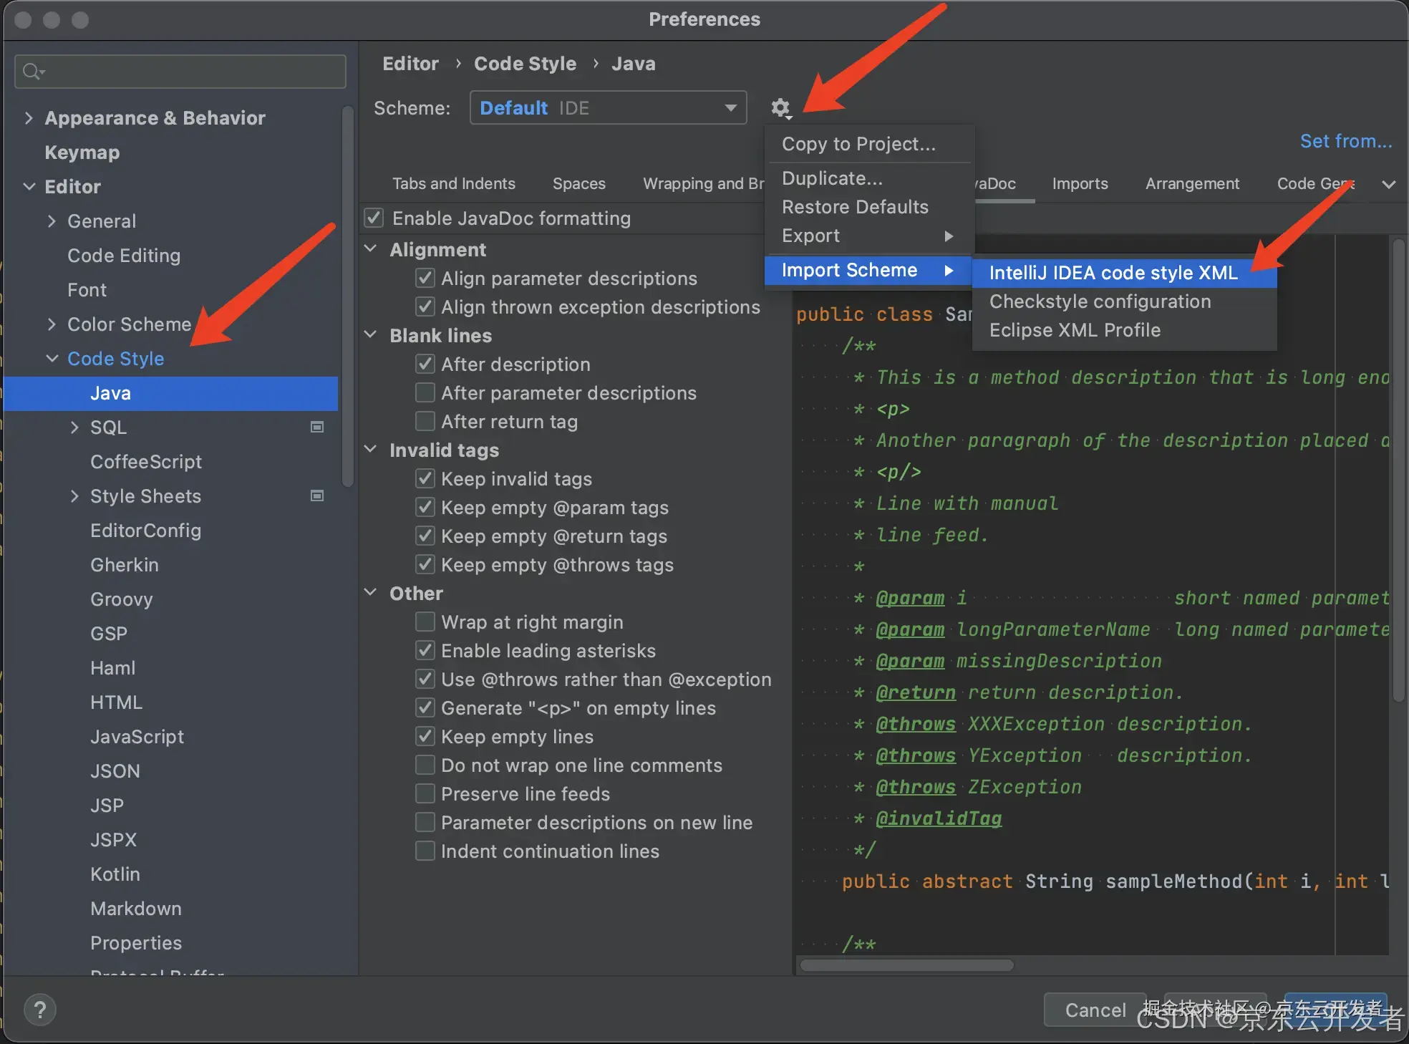Expand the Color Scheme tree arrow
Screen dimensions: 1409x1044
click(52, 324)
